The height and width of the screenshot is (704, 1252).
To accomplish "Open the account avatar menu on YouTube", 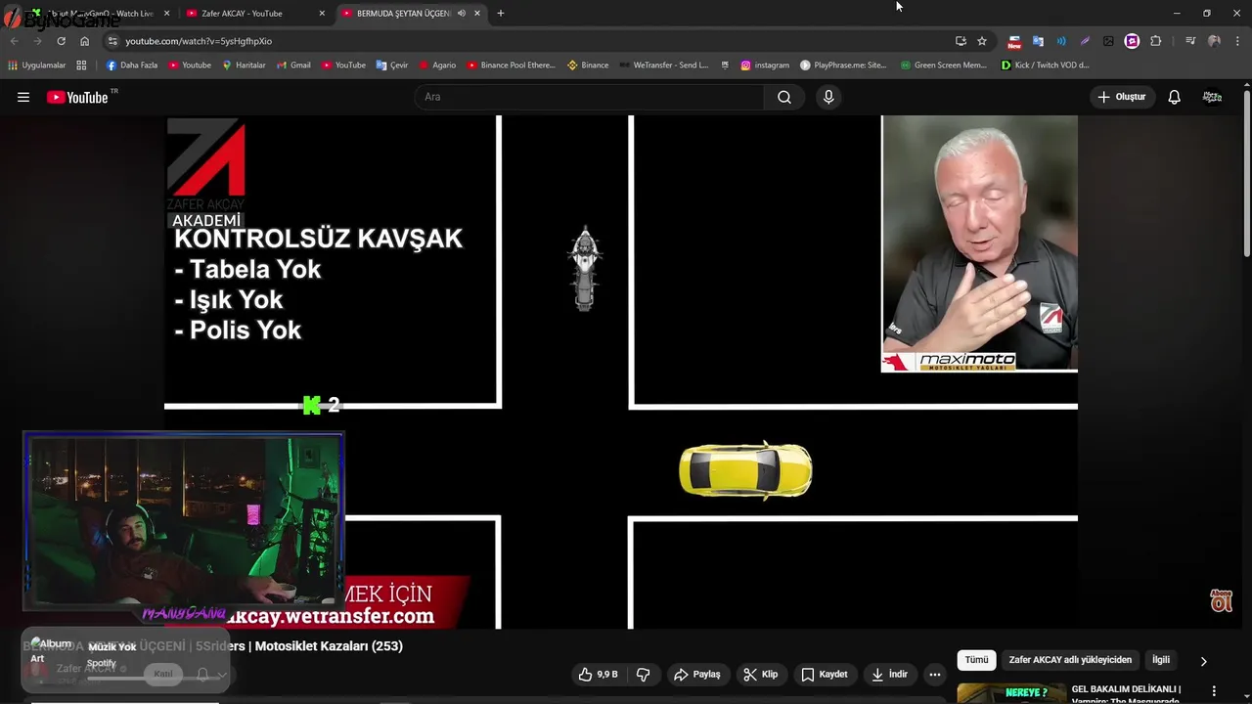I will tap(1212, 97).
